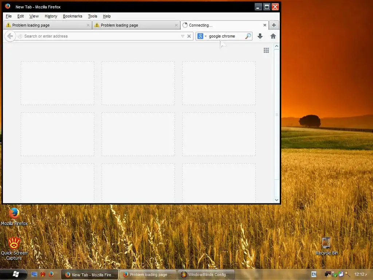Click the network warning tray icon
The width and height of the screenshot is (373, 280).
point(328,275)
